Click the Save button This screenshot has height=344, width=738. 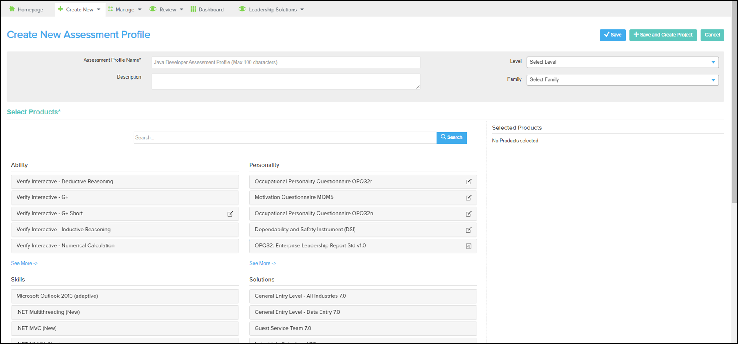(x=612, y=35)
